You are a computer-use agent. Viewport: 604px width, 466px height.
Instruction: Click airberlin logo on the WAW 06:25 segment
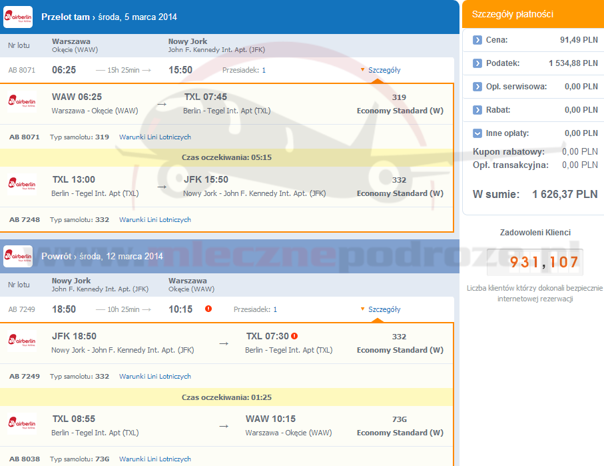[x=22, y=103]
